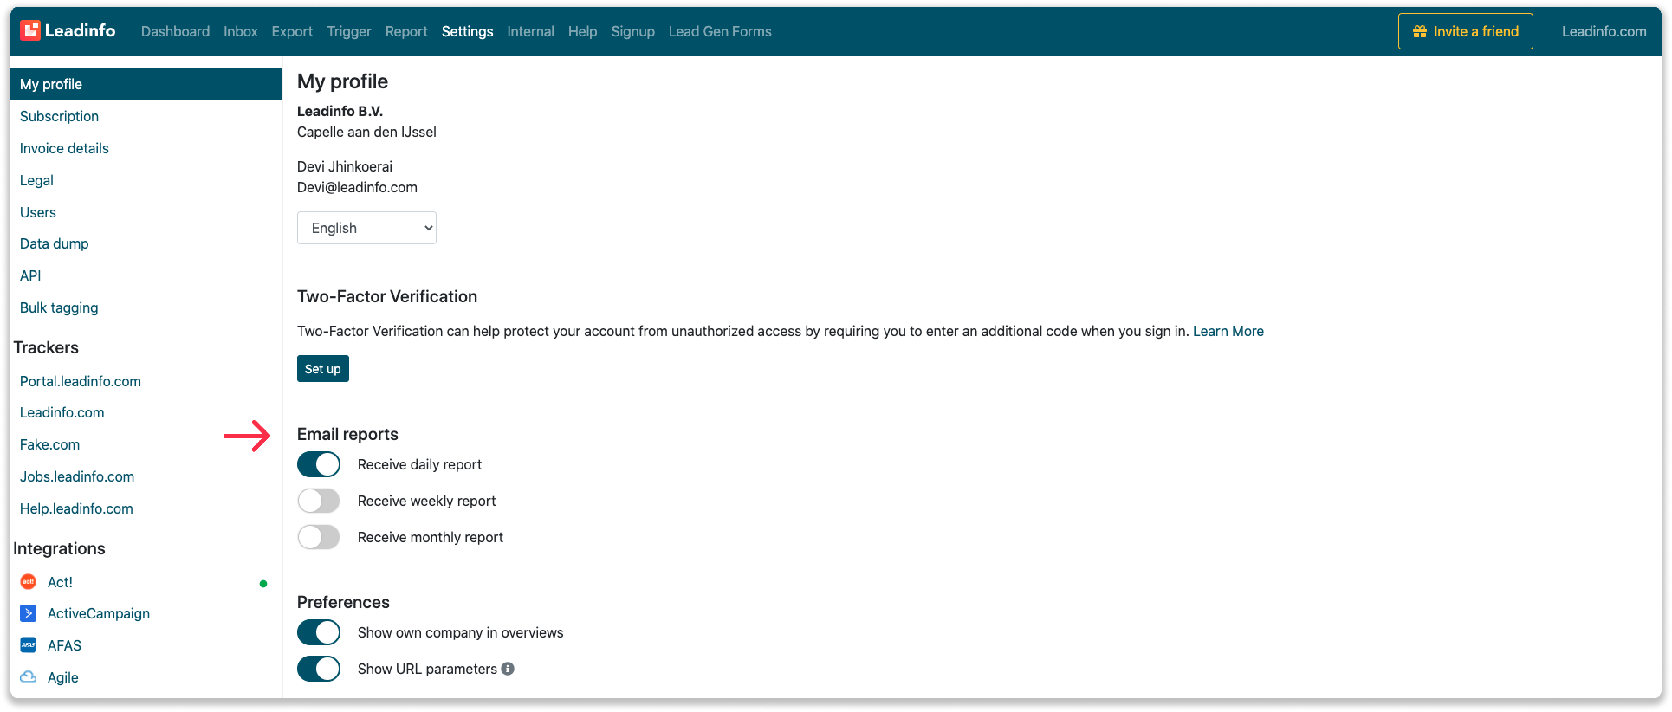Screen dimensions: 1672x712
Task: Select the Settings nav item
Action: (467, 31)
